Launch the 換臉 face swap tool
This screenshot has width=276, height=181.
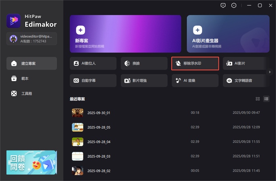144,64
